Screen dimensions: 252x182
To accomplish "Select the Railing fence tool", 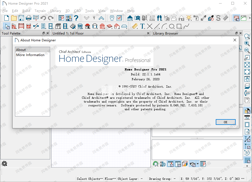I will coord(21,26).
